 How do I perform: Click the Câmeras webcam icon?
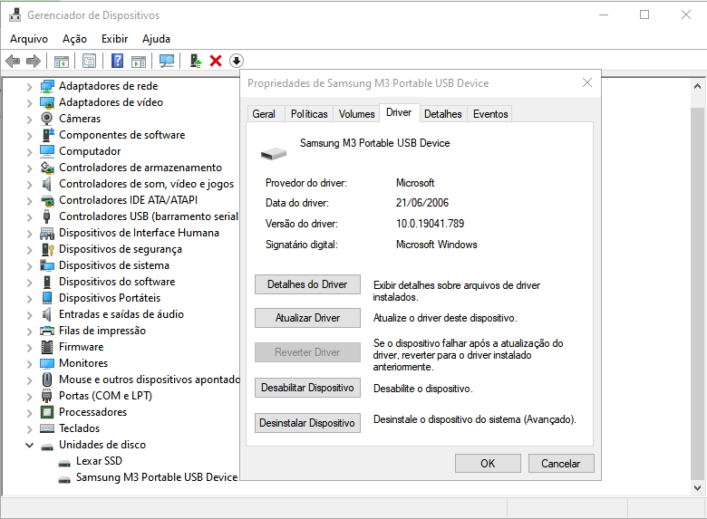pos(46,118)
